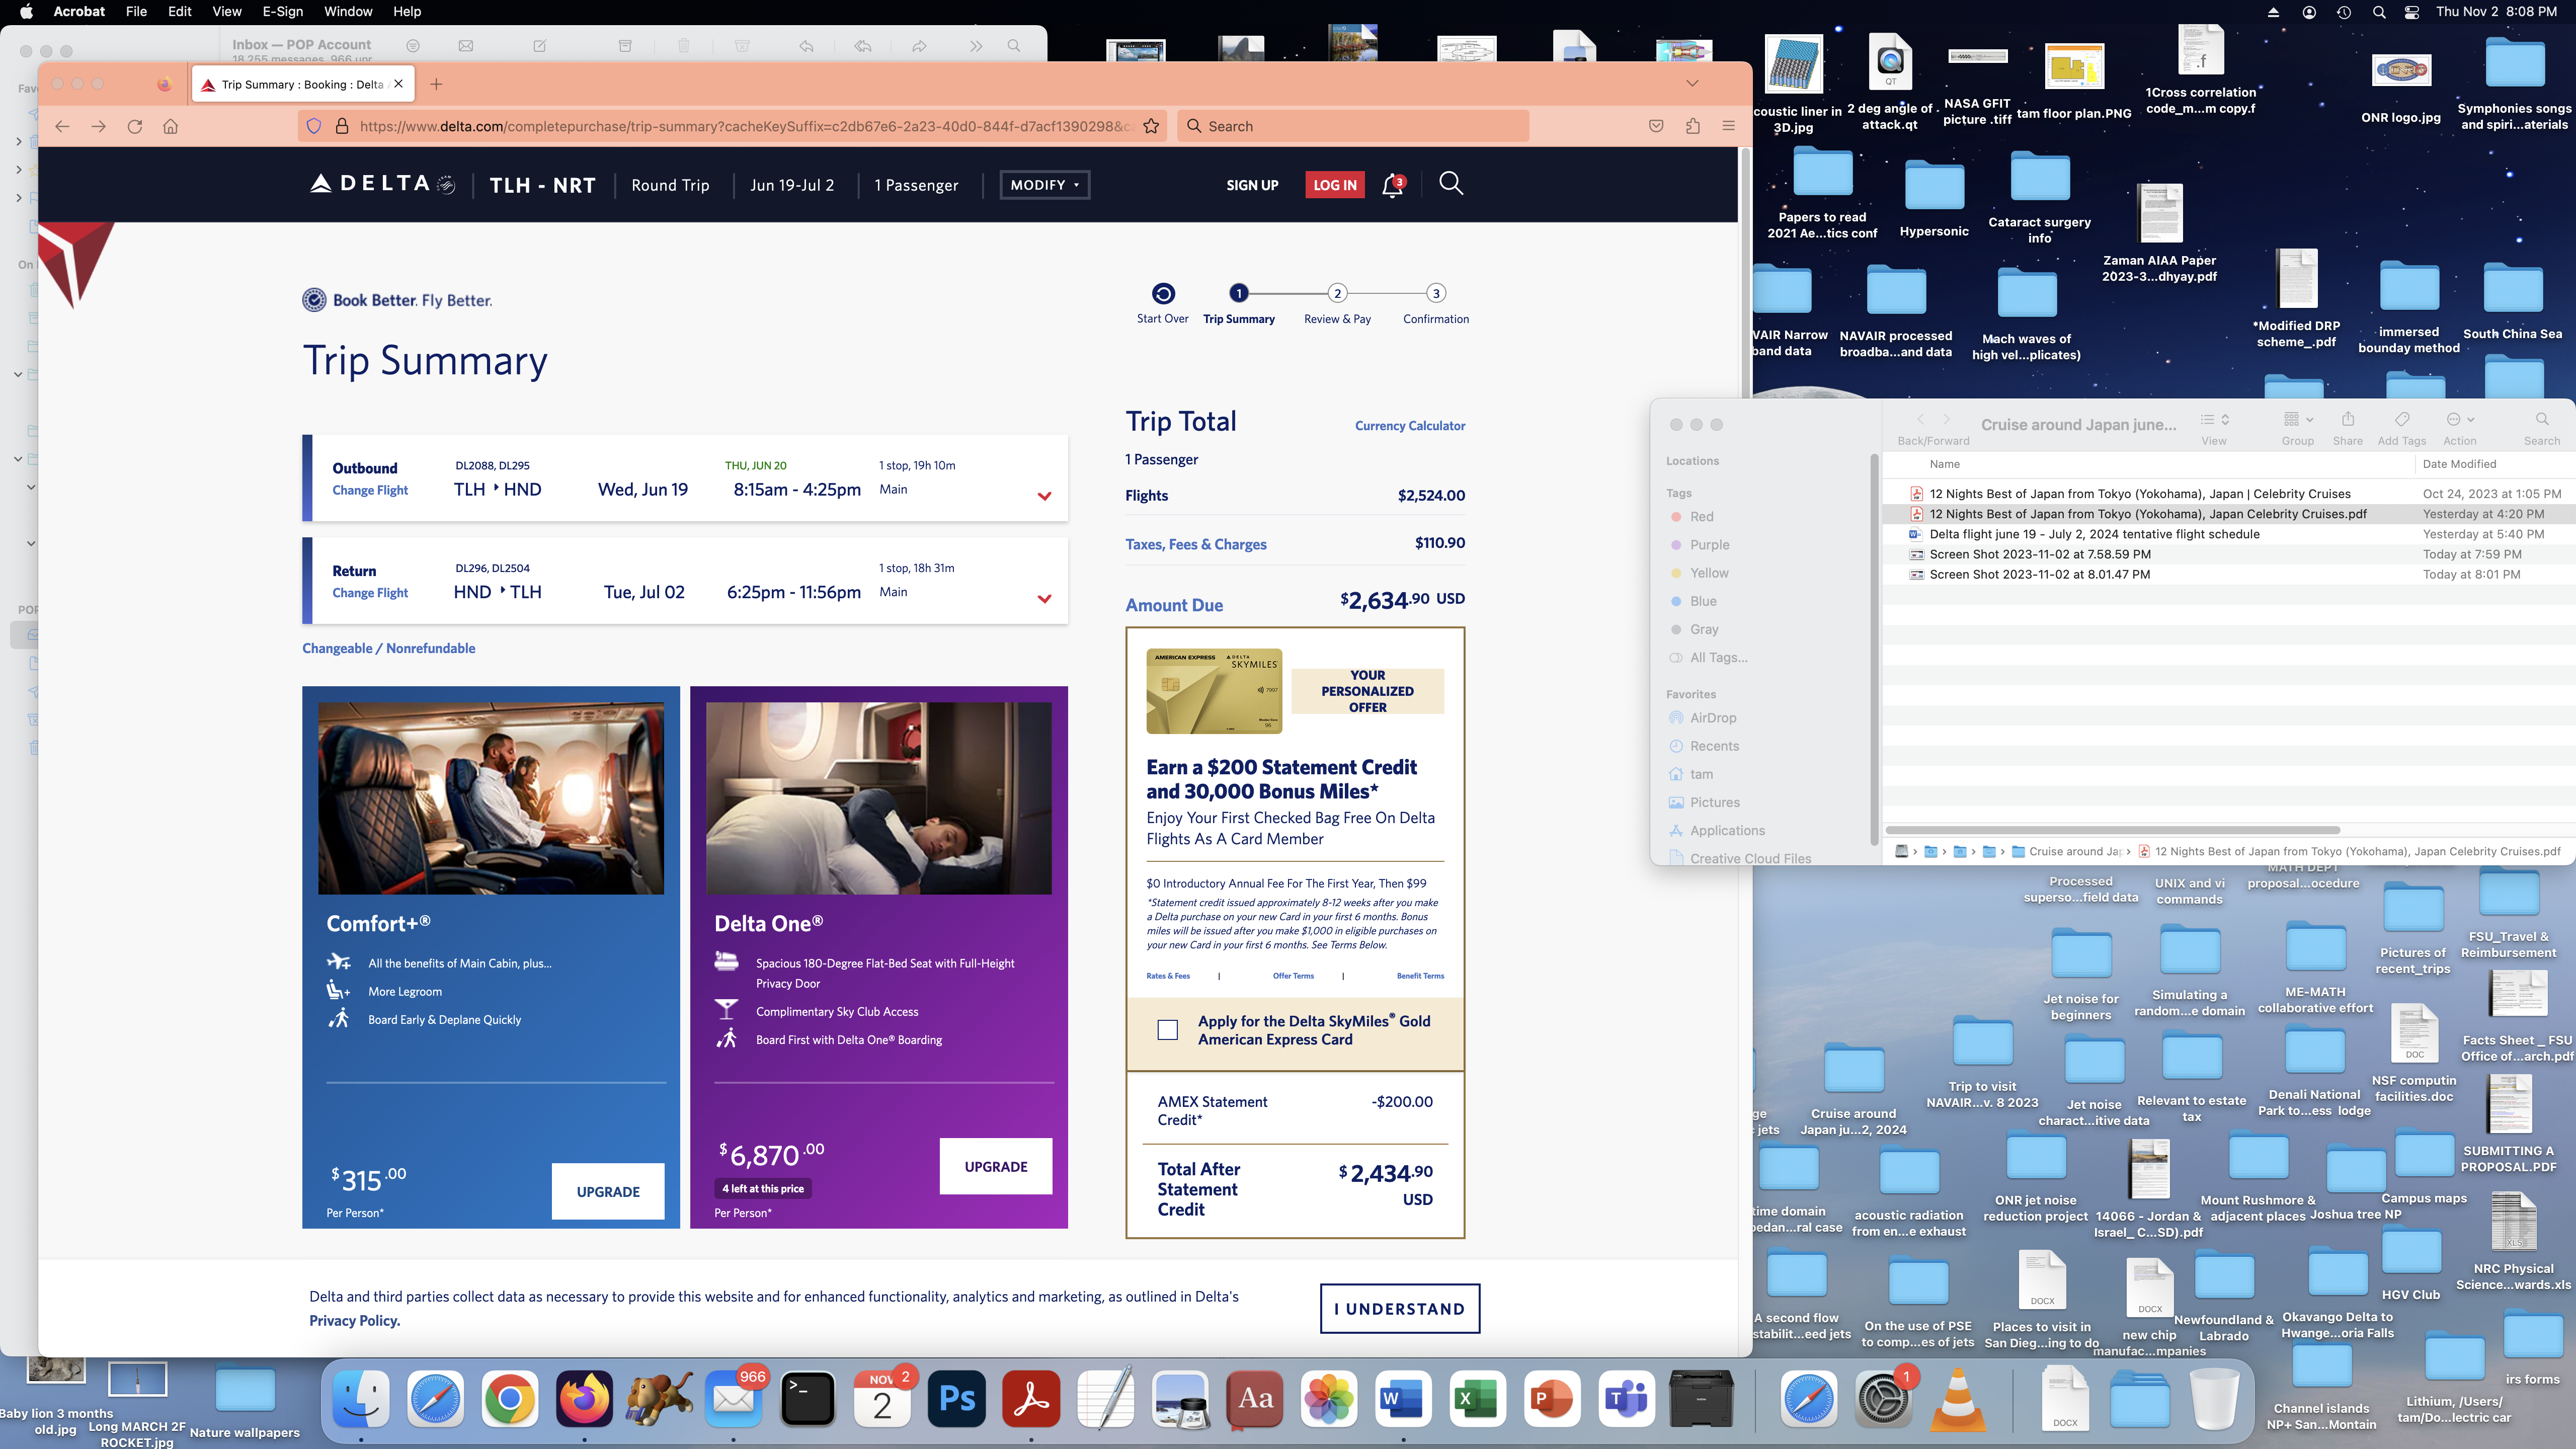This screenshot has width=2576, height=1449.
Task: Open Finder in the Dock
Action: [361, 1398]
